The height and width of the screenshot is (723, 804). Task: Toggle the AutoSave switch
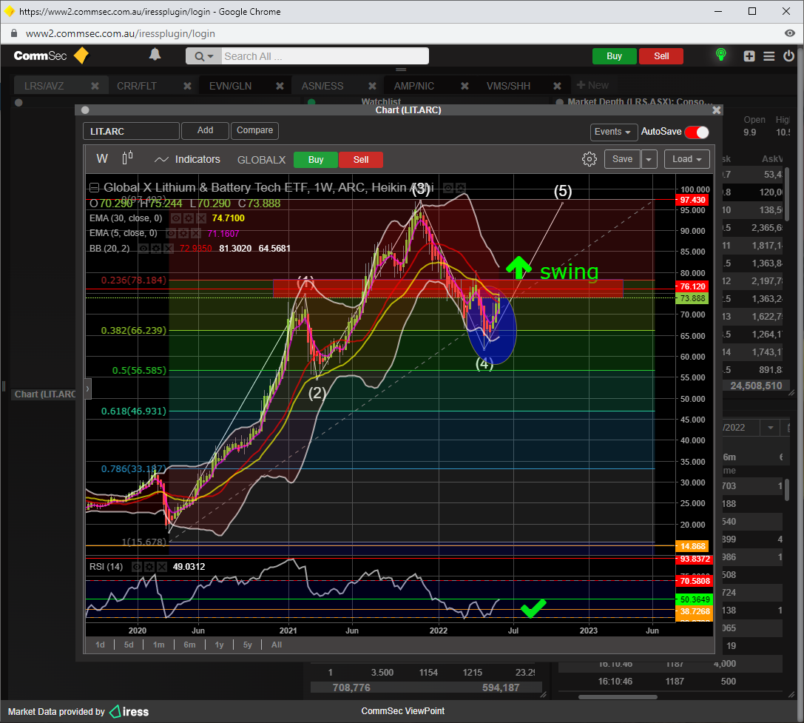(696, 132)
